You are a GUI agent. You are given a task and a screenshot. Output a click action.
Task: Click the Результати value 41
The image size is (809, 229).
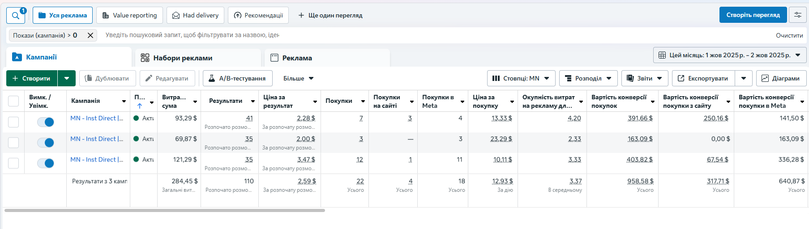click(x=249, y=118)
